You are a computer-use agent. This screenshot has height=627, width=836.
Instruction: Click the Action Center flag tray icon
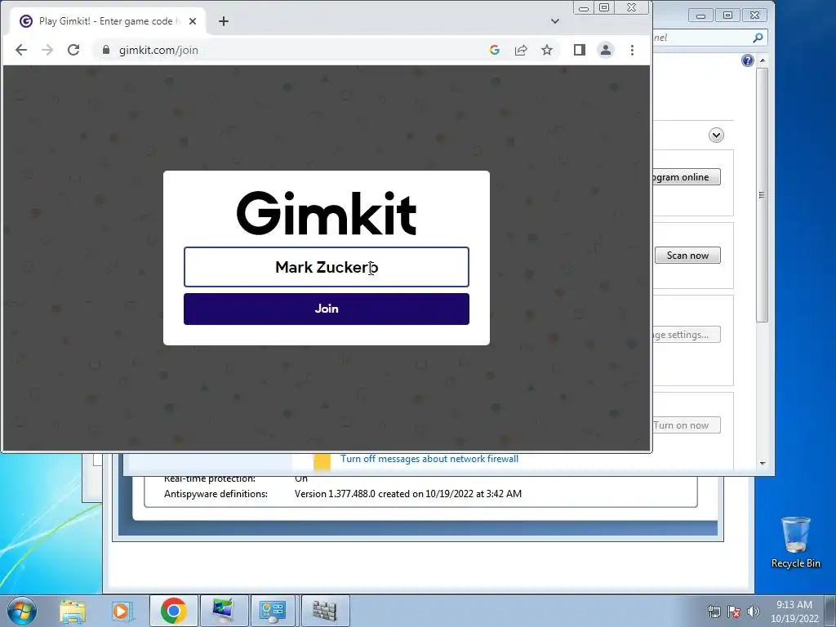point(734,611)
